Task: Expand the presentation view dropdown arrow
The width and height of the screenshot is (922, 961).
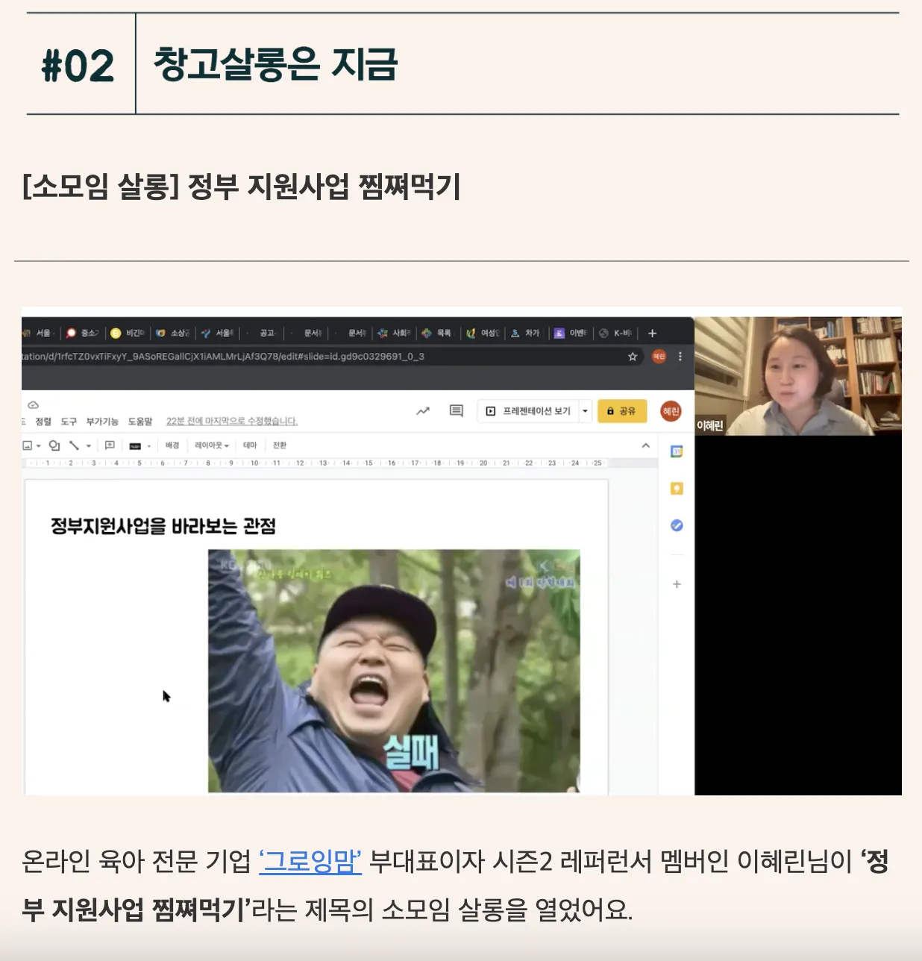Action: click(x=586, y=411)
